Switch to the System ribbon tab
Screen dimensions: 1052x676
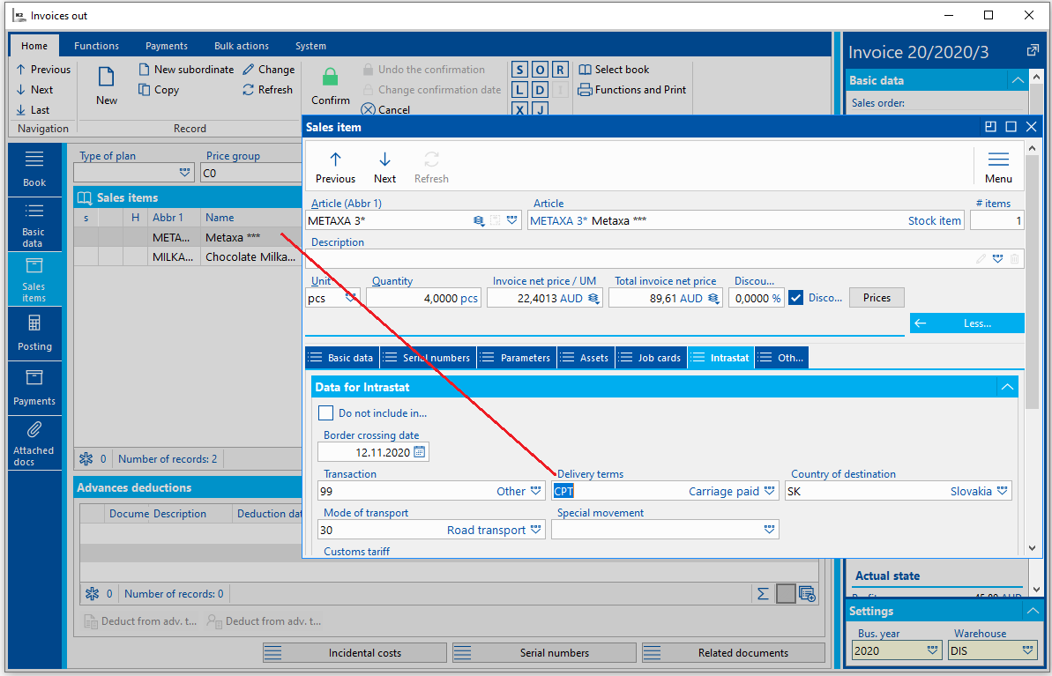[x=310, y=46]
